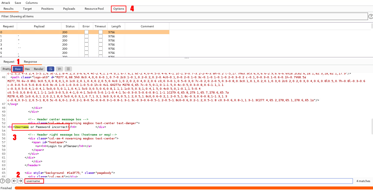Screen dimensions: 373x190
Task: Click the search help icon at bottom left
Action: (x=2, y=181)
